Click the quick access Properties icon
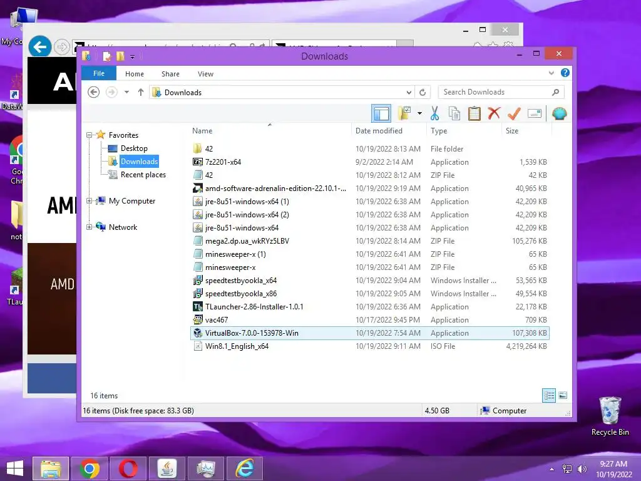 107,56
